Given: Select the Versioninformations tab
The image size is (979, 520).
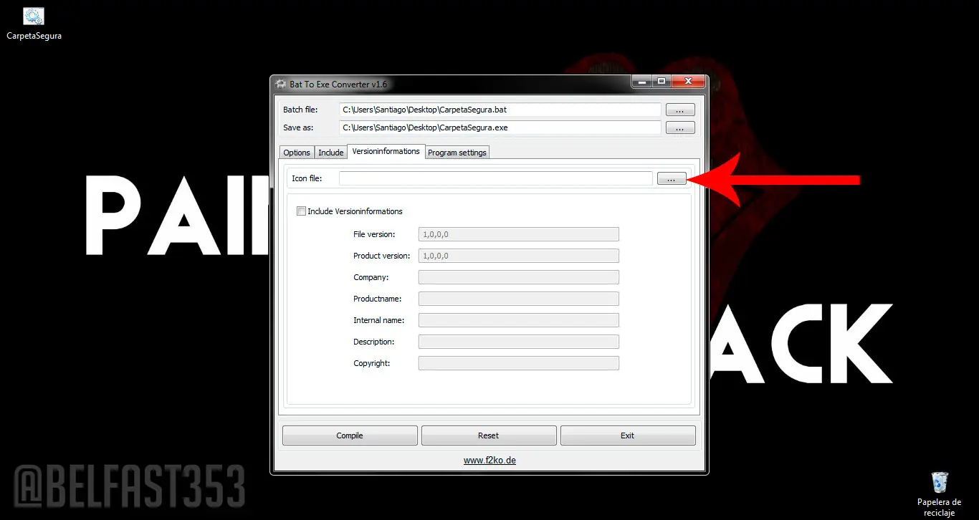Looking at the screenshot, I should [386, 151].
